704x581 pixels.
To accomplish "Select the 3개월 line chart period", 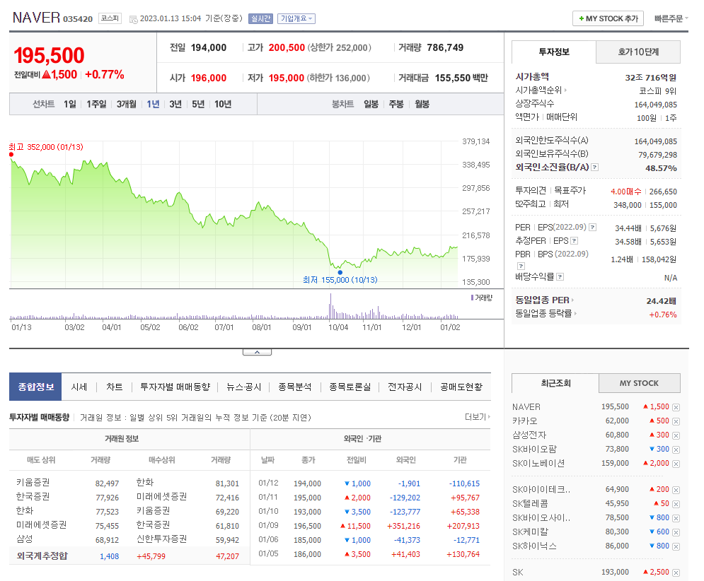I will pyautogui.click(x=127, y=104).
